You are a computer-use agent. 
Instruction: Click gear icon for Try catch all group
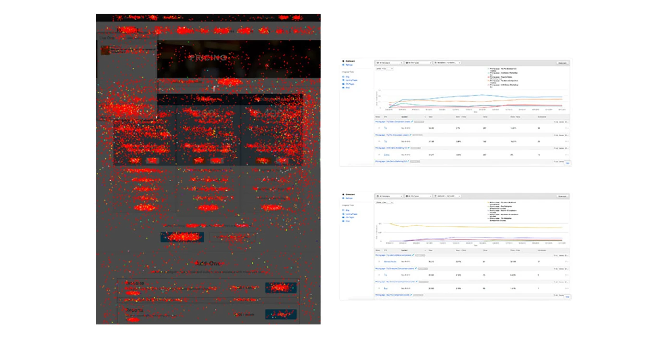coord(566,256)
